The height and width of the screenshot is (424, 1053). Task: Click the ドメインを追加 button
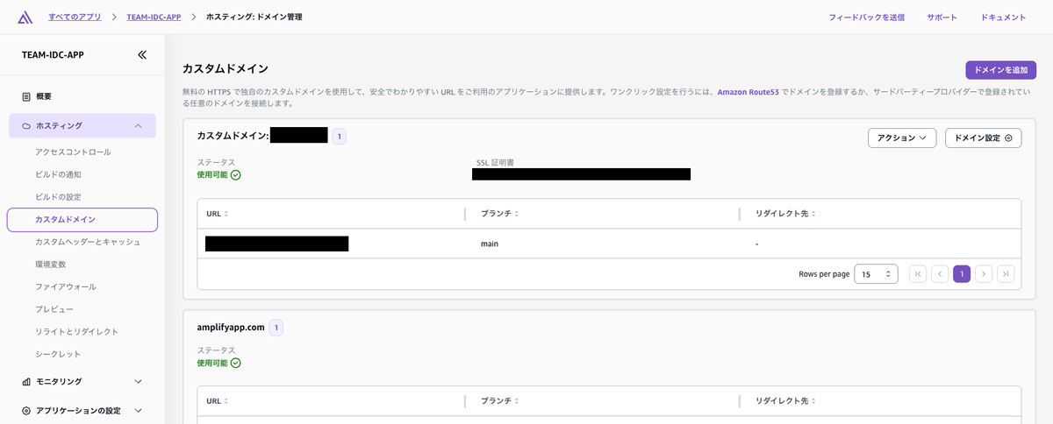(1000, 70)
